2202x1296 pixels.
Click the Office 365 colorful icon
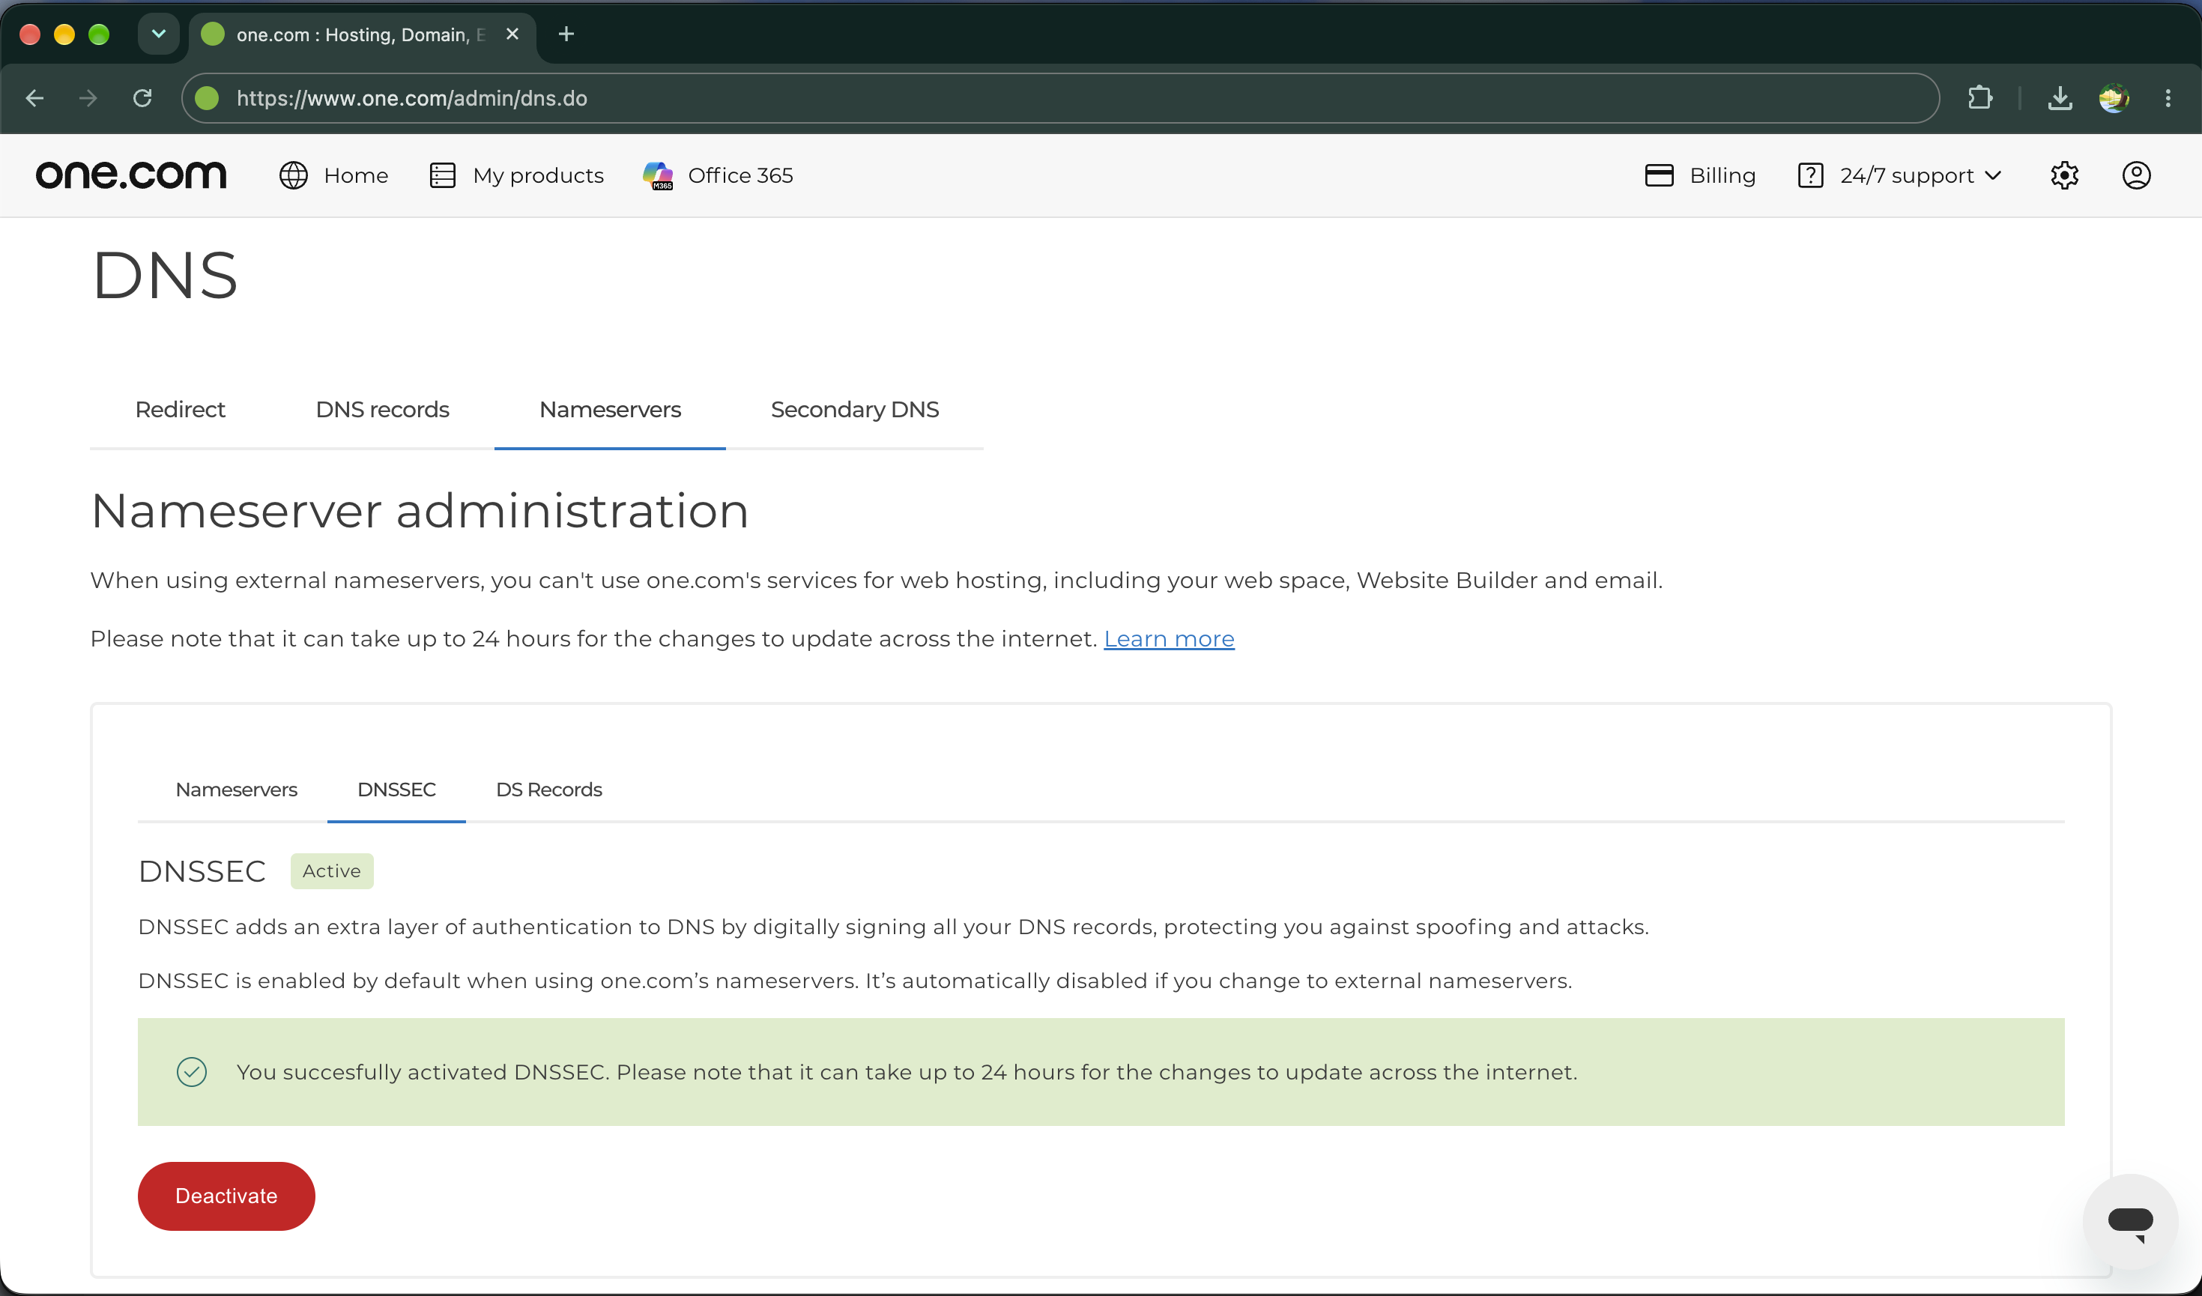pos(658,175)
